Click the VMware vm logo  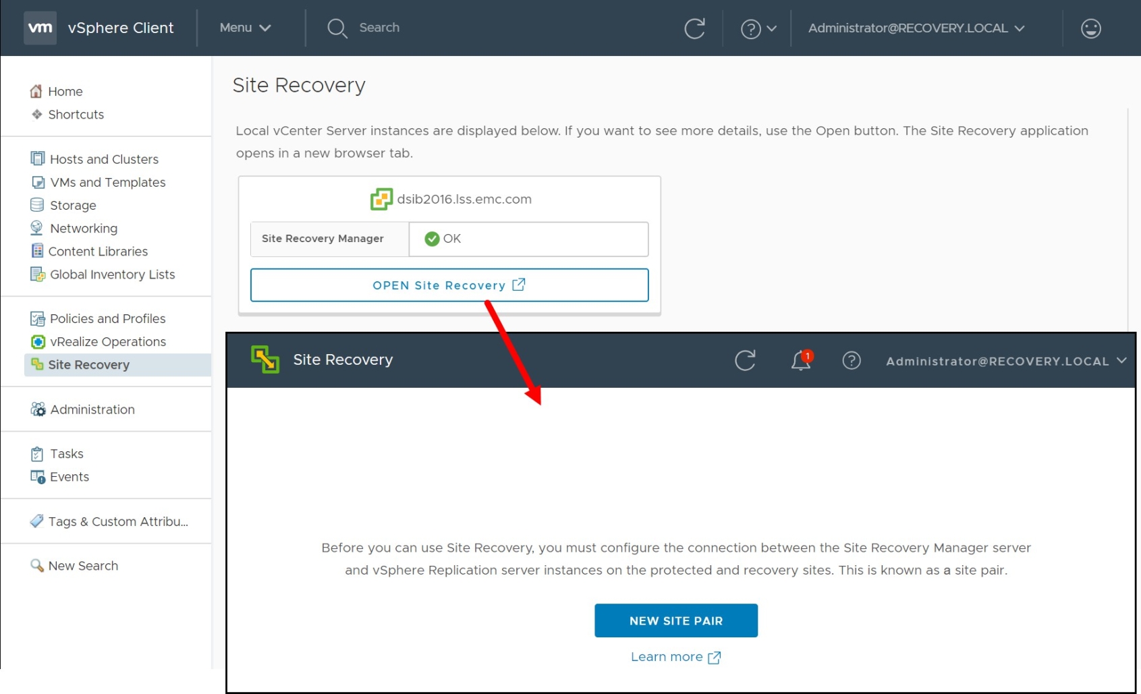40,28
